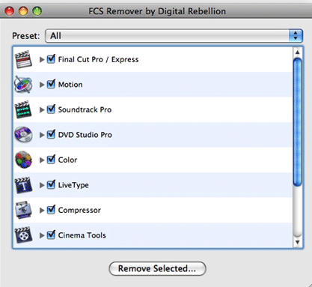Viewport: 312px width, 287px height.
Task: Uncheck the DVD Studio Pro checkbox
Action: point(51,134)
